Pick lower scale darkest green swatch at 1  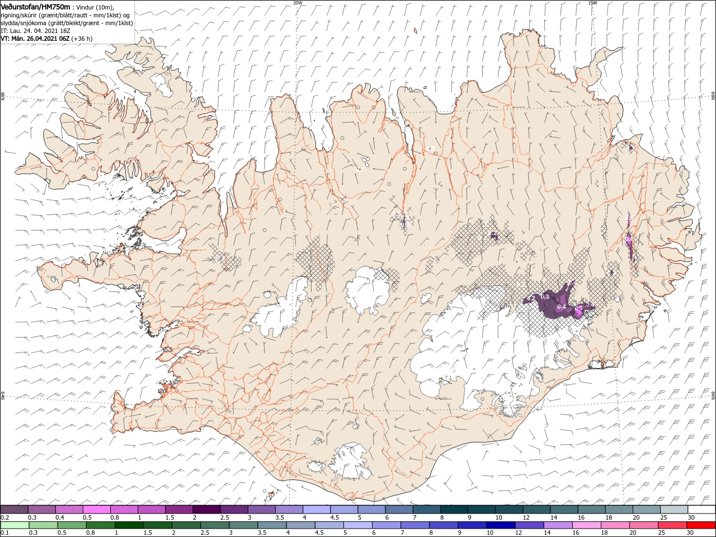129,525
